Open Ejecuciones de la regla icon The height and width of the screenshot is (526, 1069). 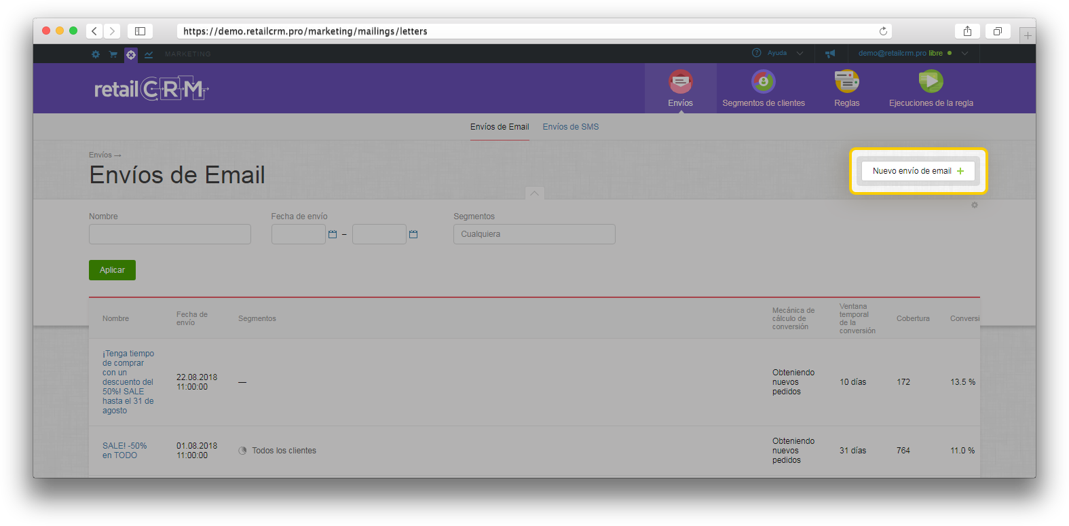(x=931, y=81)
